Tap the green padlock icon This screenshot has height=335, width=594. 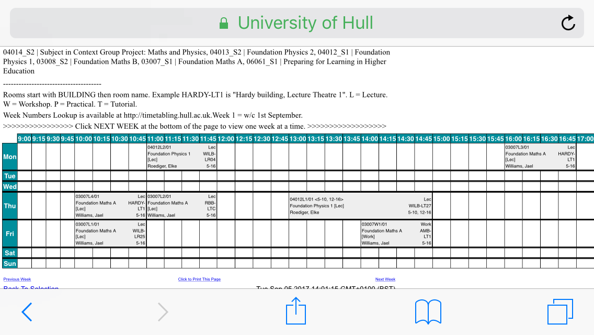tap(224, 24)
